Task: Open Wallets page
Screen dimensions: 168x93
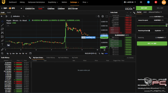Action: [x=64, y=2]
